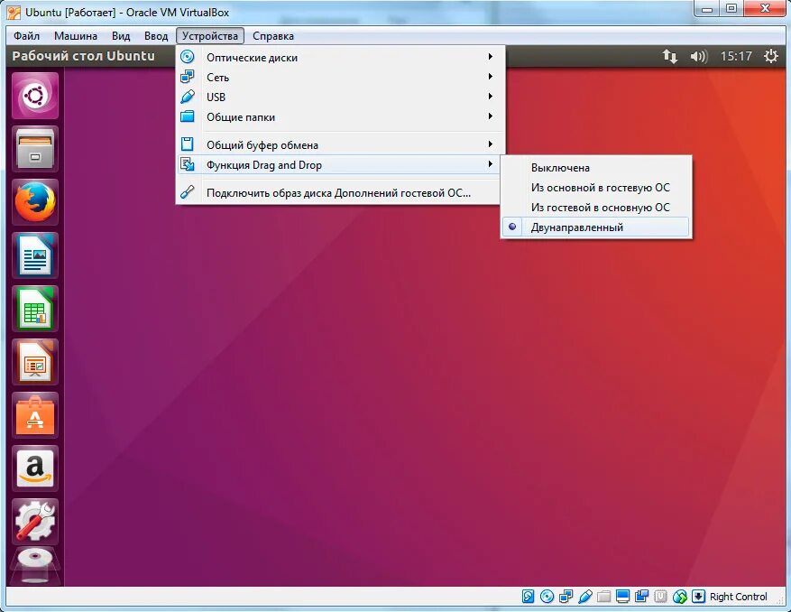The width and height of the screenshot is (791, 612).
Task: Open the Справка menu
Action: tap(273, 36)
